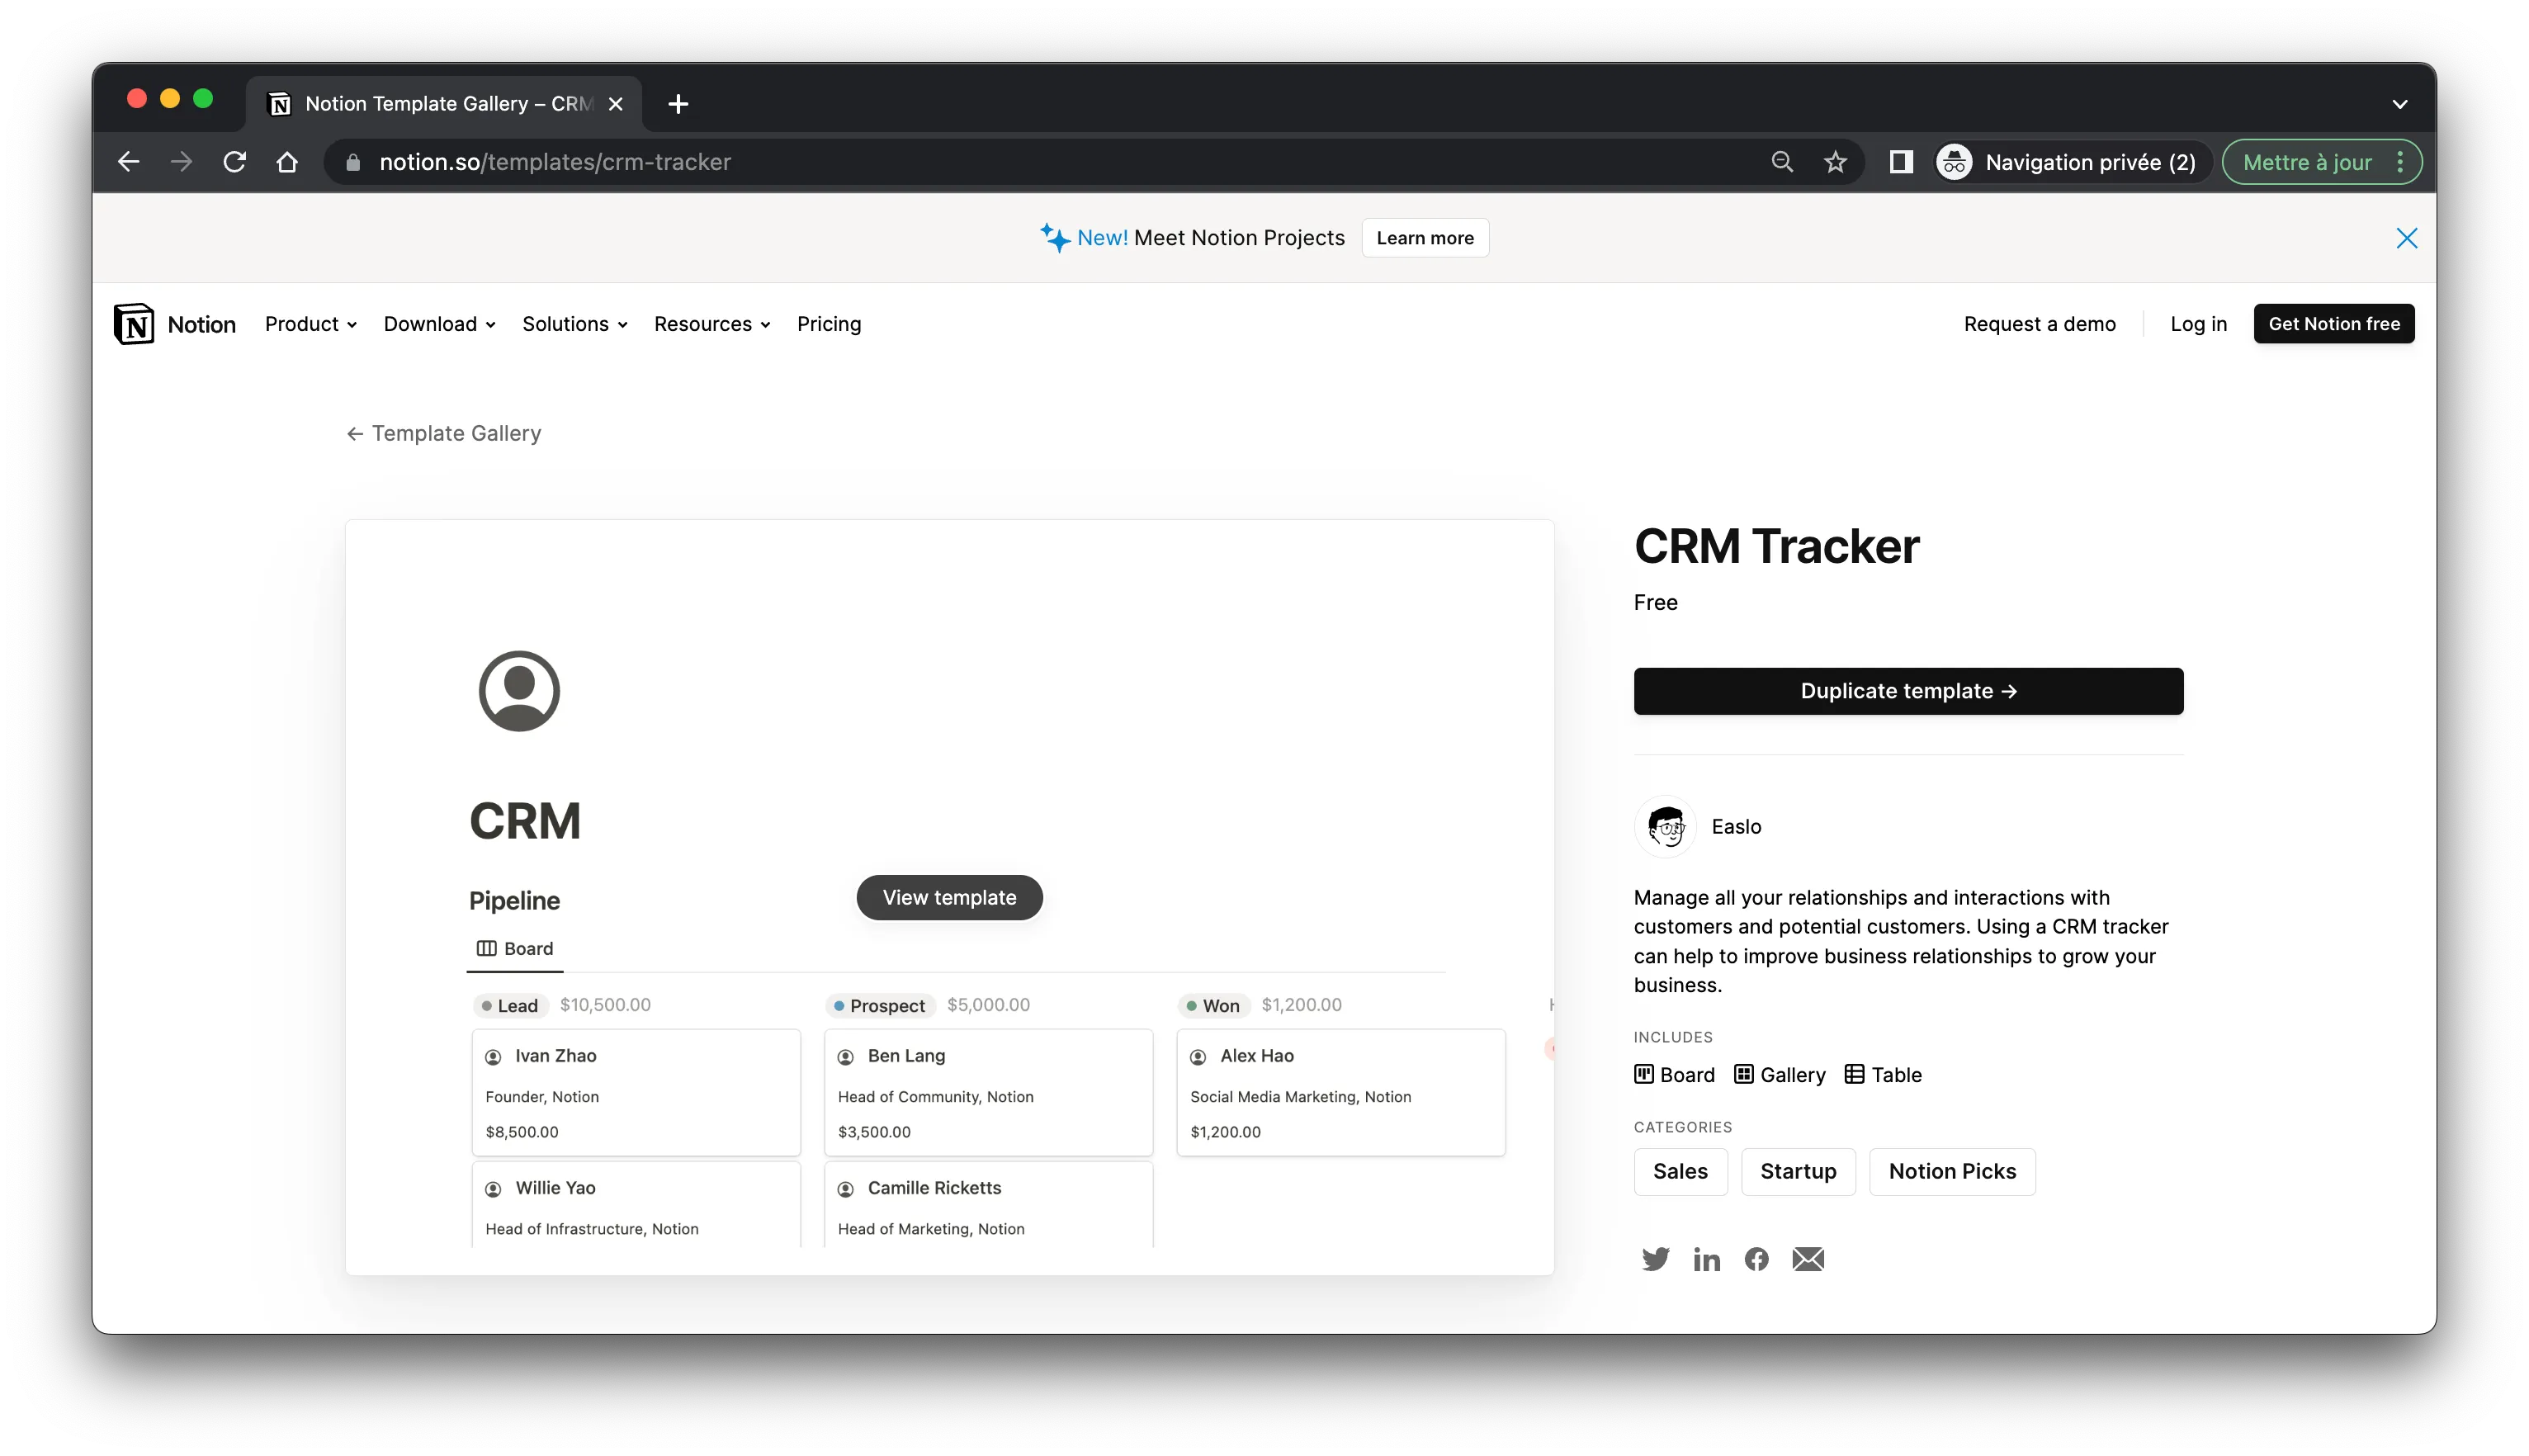Go back to Template Gallery
Image resolution: width=2529 pixels, height=1456 pixels.
444,433
